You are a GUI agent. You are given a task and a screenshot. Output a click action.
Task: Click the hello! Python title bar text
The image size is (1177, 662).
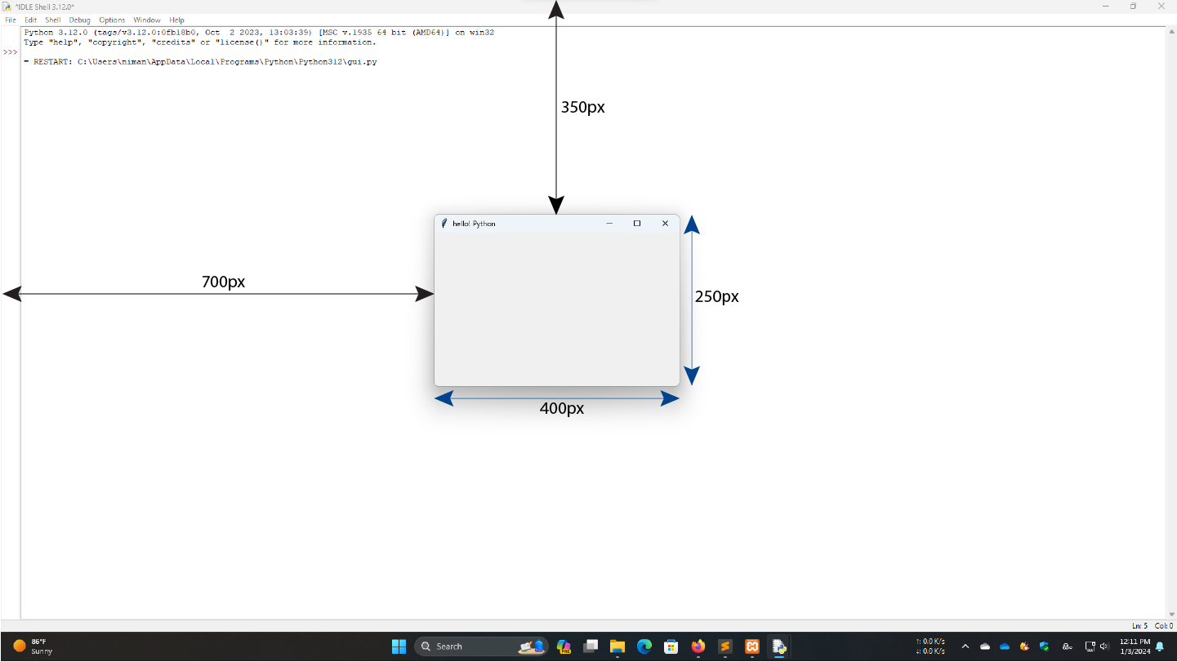click(474, 224)
